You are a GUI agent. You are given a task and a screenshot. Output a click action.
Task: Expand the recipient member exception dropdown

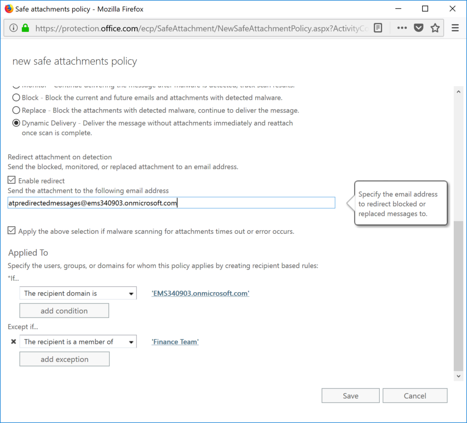[x=132, y=341]
